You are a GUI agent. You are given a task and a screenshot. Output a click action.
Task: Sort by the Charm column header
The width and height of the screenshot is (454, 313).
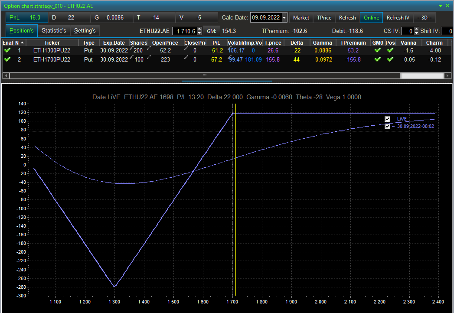434,43
